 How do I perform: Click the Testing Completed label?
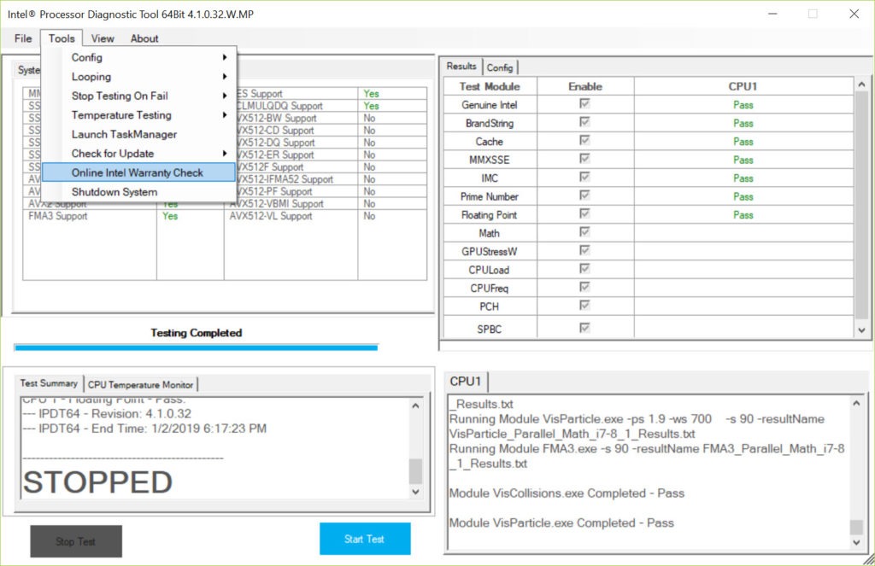[196, 333]
